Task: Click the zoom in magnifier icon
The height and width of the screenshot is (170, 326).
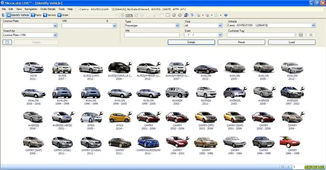Action: [x=122, y=15]
